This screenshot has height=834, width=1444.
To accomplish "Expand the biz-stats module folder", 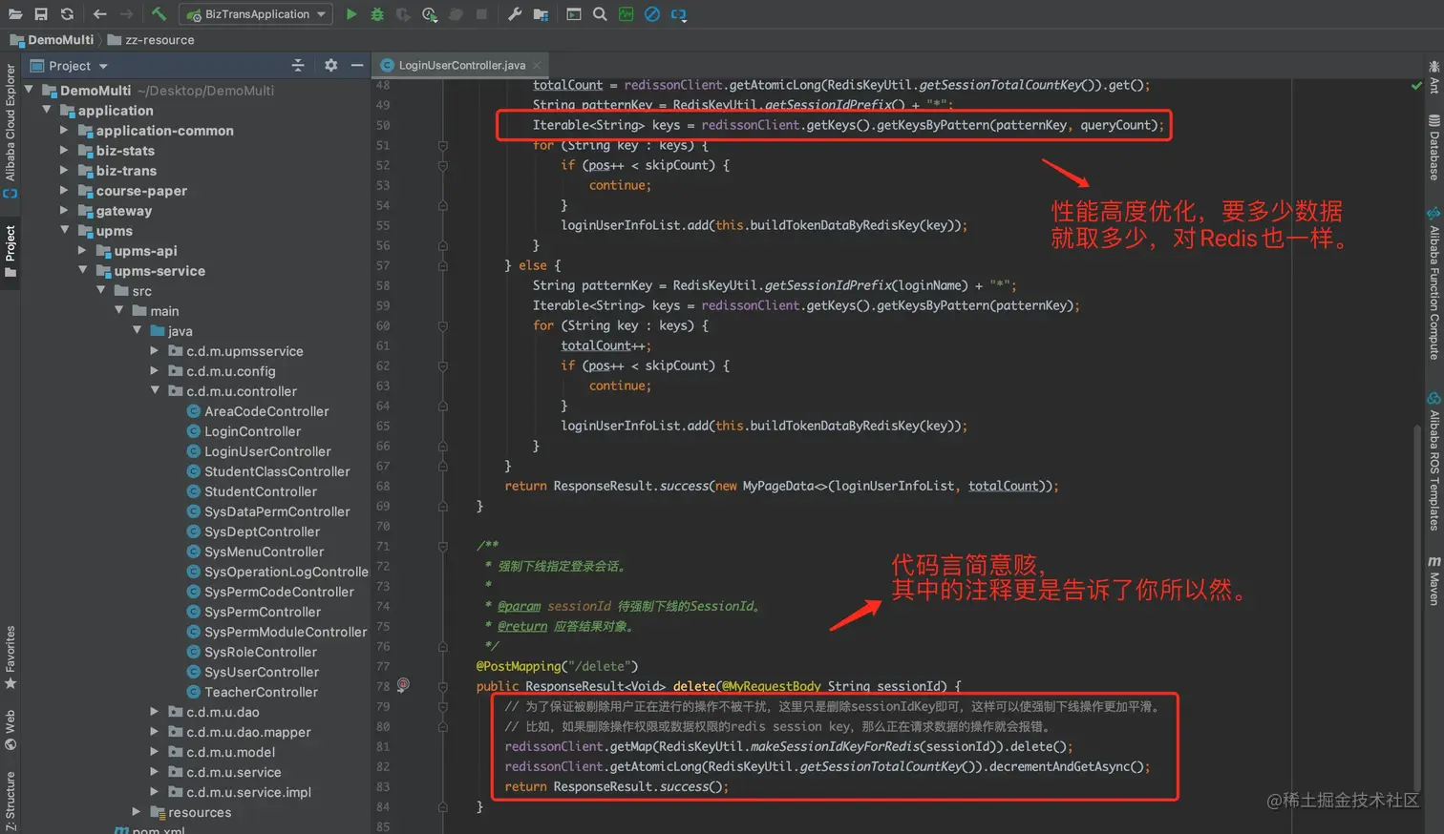I will pyautogui.click(x=64, y=151).
